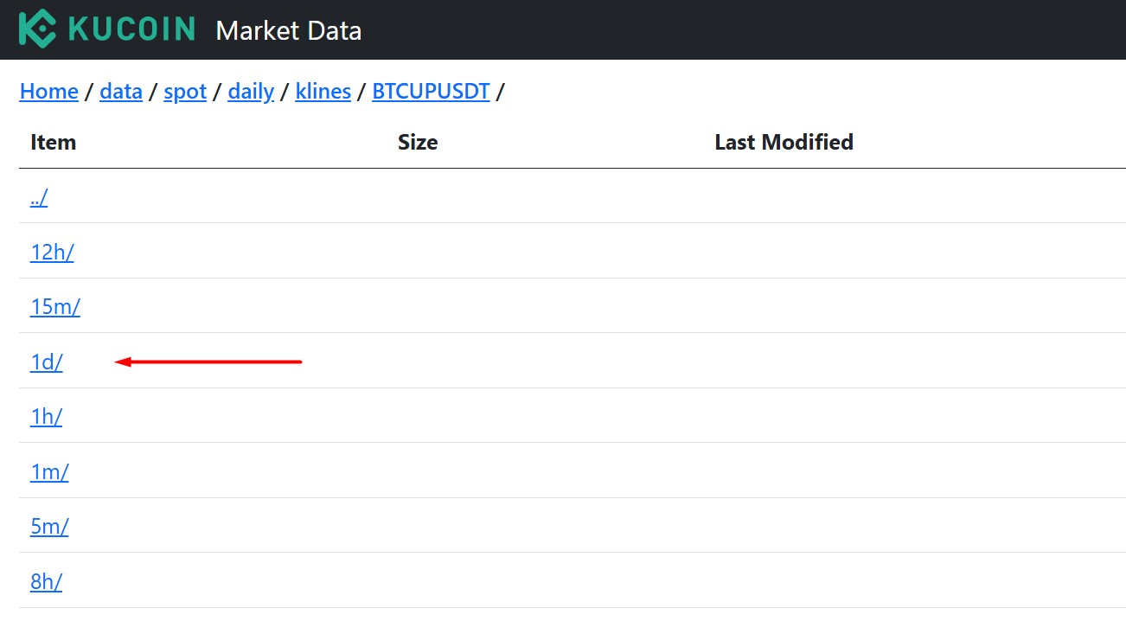Click the Last Modified column header
This screenshot has height=634, width=1126.
tap(784, 142)
